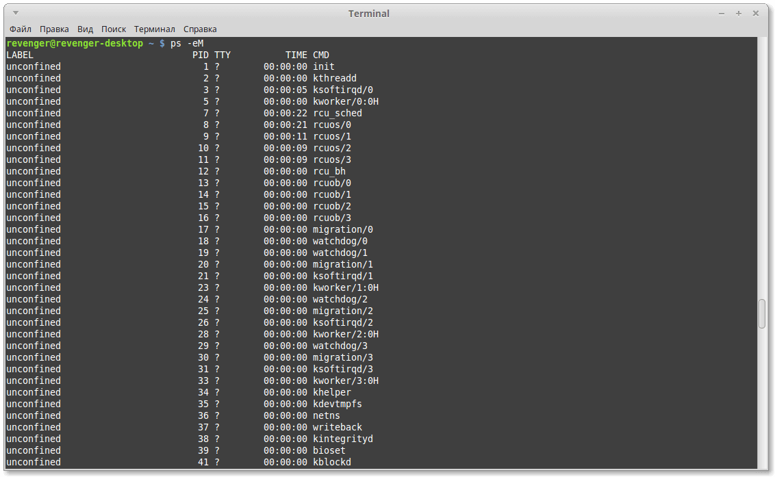Click the 'migration/1' process name
The width and height of the screenshot is (775, 477).
[343, 264]
